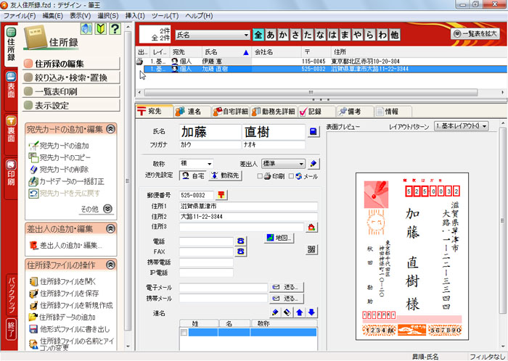
Task: Select the 勤務先 destination toggle
Action: (x=224, y=175)
